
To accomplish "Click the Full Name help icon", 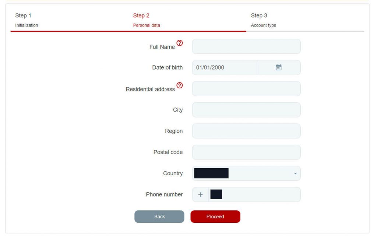I will pyautogui.click(x=179, y=43).
